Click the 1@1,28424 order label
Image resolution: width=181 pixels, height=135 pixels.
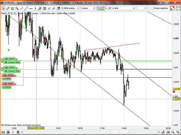pos(9,59)
